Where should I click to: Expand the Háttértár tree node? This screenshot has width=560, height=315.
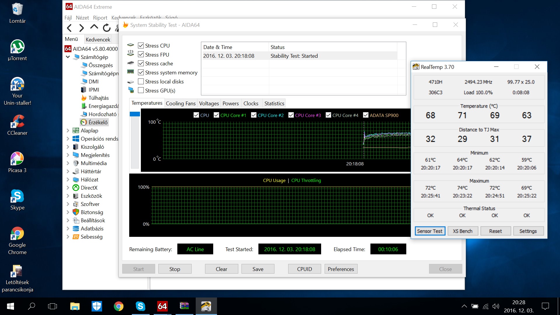[x=68, y=171]
